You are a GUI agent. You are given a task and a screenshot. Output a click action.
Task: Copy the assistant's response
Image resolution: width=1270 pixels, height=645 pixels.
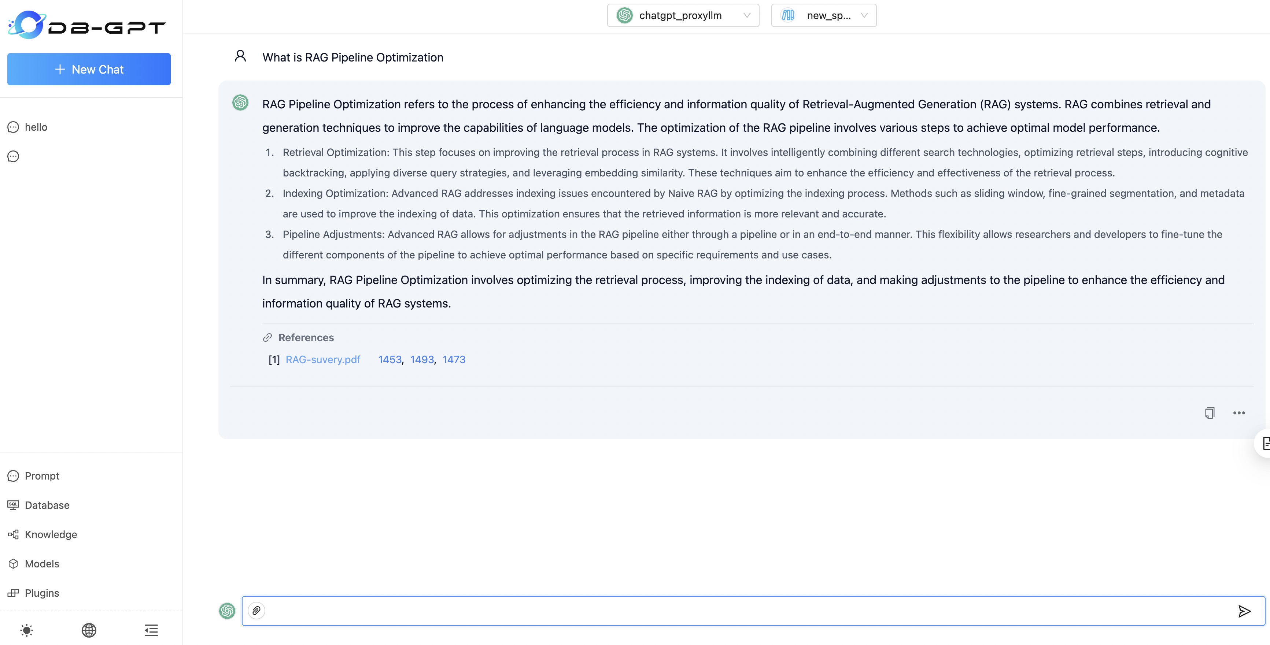tap(1210, 413)
